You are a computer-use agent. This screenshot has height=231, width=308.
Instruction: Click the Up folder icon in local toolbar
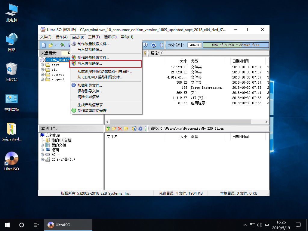pos(108,129)
